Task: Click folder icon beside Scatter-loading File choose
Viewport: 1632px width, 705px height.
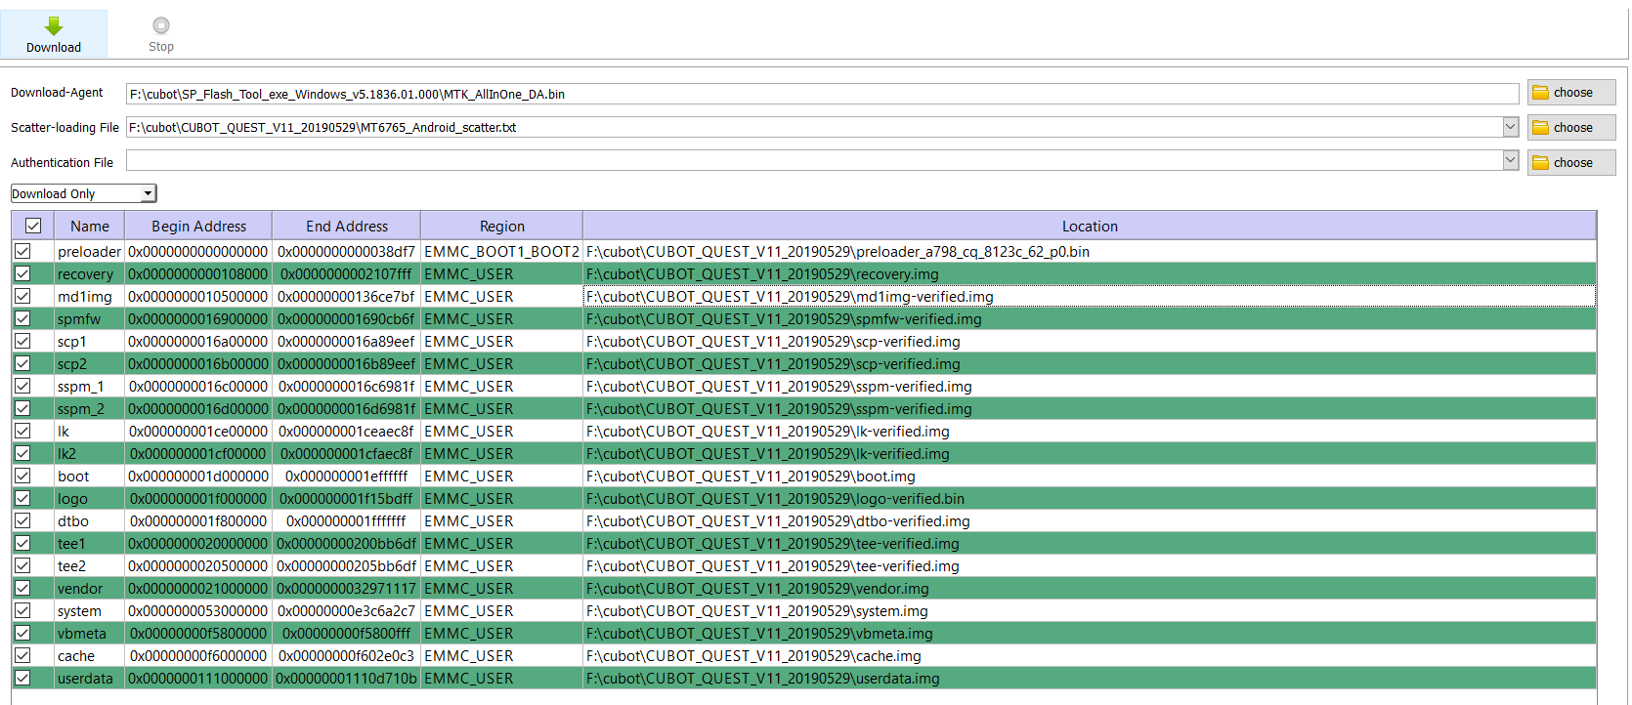Action: (1541, 128)
